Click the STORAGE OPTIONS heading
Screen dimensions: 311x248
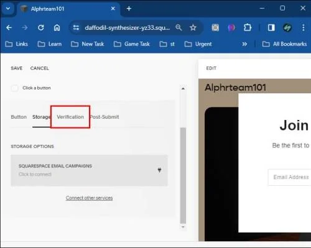[x=32, y=146]
